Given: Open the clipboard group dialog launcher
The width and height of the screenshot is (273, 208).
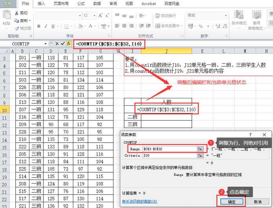Looking at the screenshot, I should 31,36.
